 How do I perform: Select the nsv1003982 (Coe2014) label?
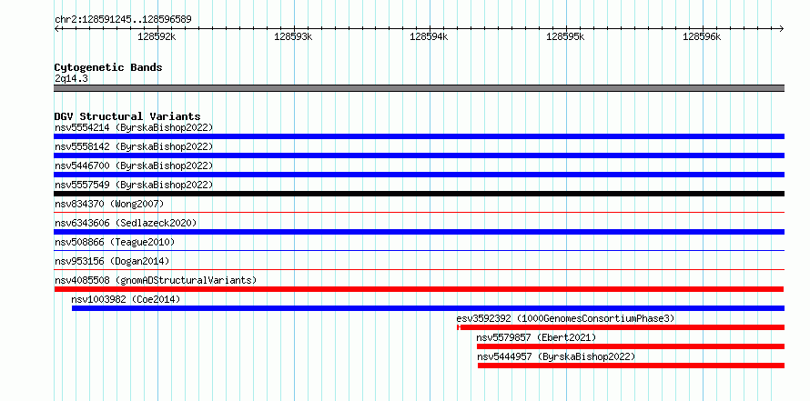(x=126, y=299)
